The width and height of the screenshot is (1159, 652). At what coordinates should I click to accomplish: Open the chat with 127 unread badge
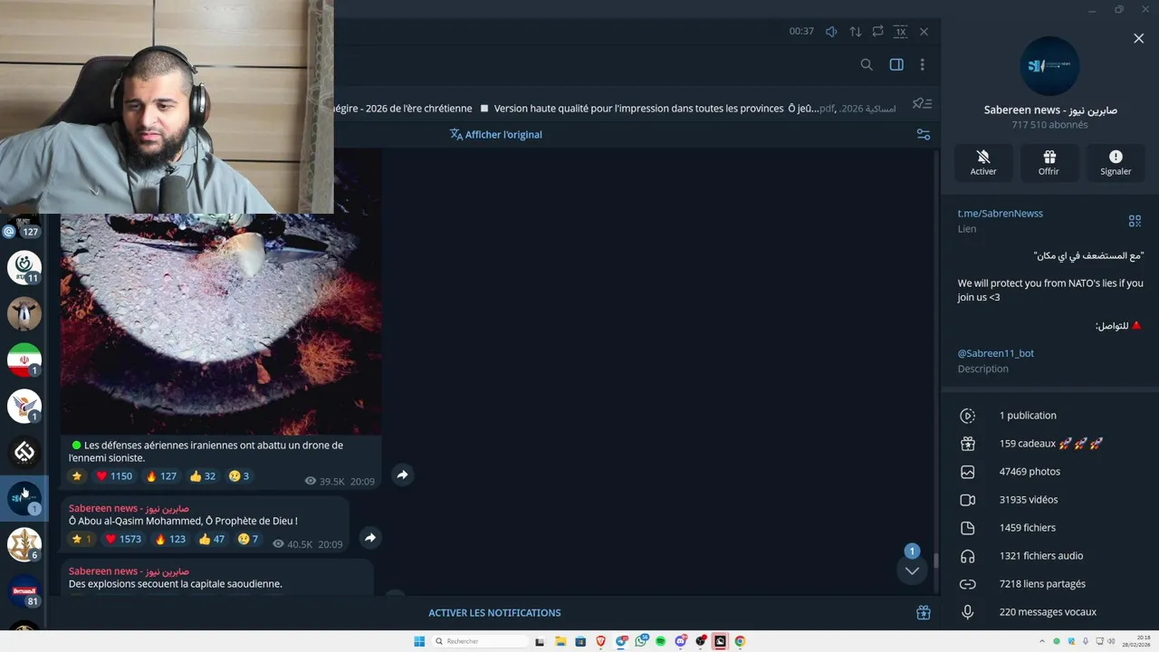pyautogui.click(x=24, y=225)
